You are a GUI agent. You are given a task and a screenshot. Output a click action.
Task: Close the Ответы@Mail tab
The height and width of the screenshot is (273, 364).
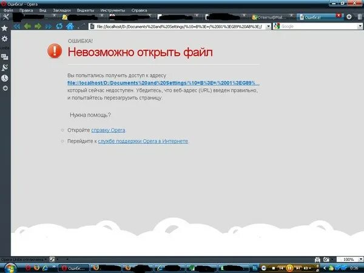pos(292,15)
